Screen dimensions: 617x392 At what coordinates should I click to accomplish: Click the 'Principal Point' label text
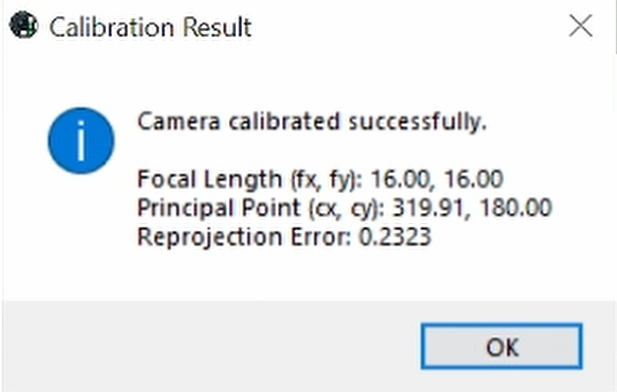click(219, 208)
